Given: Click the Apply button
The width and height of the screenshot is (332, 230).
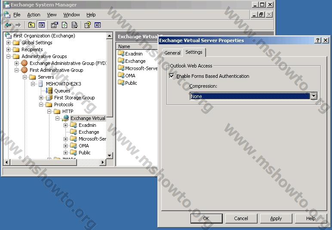Looking at the screenshot, I should coord(276,218).
